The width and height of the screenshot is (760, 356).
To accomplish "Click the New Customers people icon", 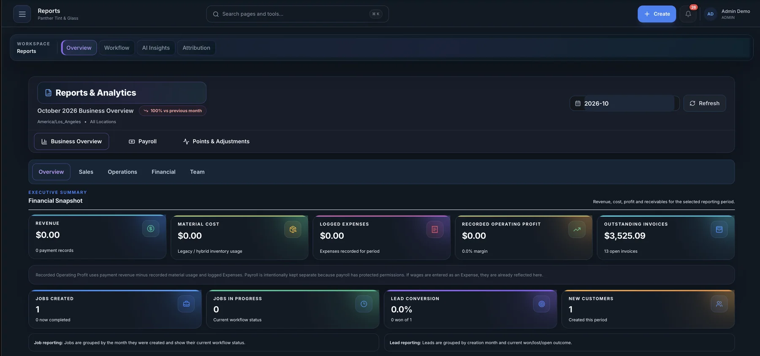I will point(719,304).
